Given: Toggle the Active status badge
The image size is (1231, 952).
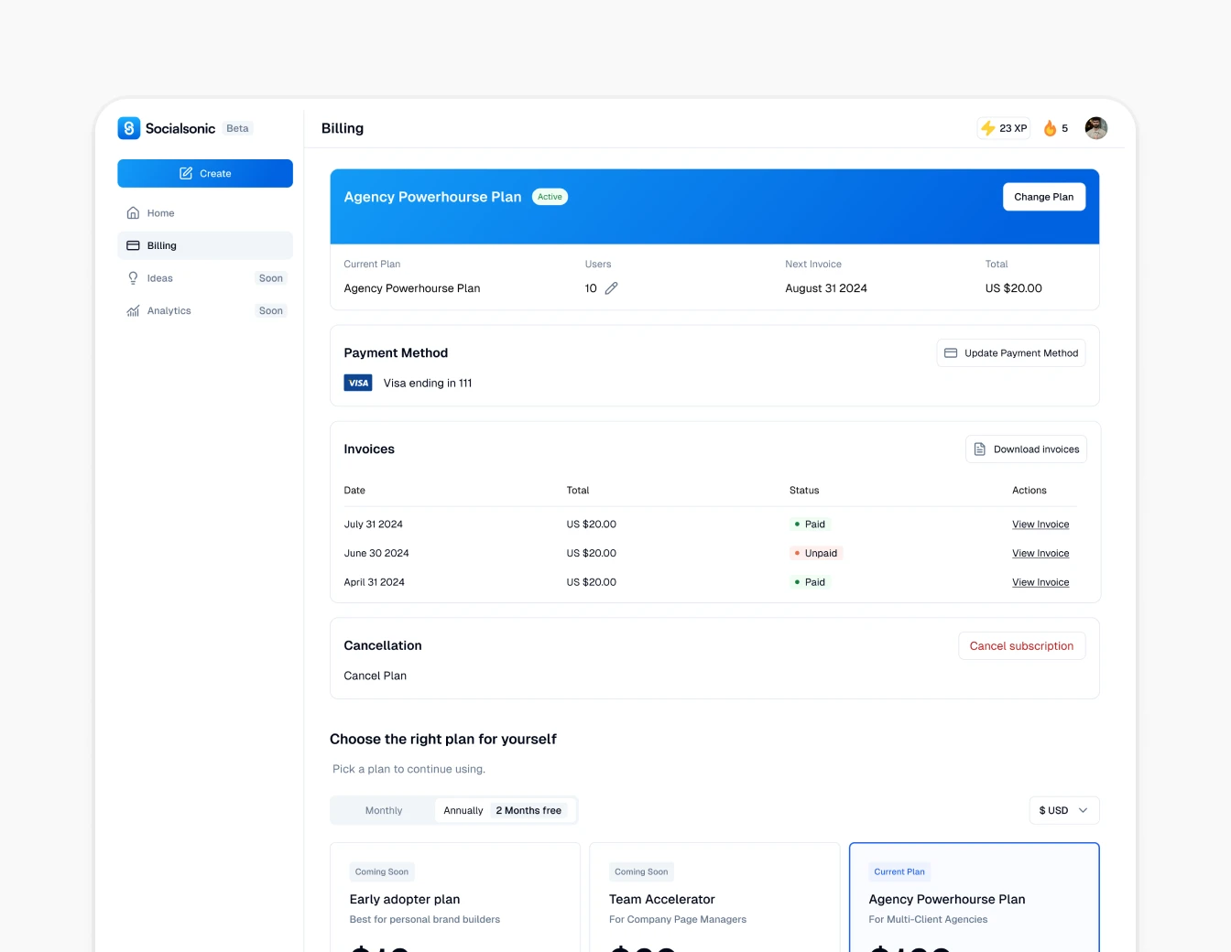Looking at the screenshot, I should pyautogui.click(x=550, y=196).
